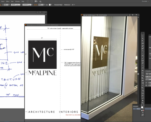Select the Magic Wand tool
The image size is (151, 122).
143,41
